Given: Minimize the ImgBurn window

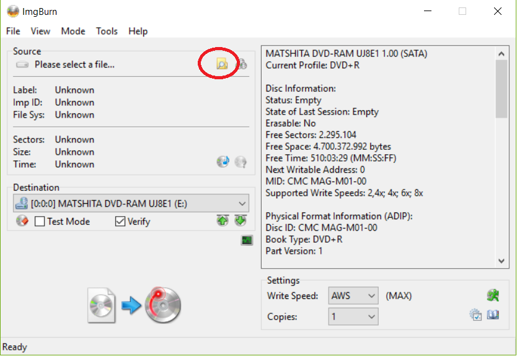Looking at the screenshot, I should 428,11.
